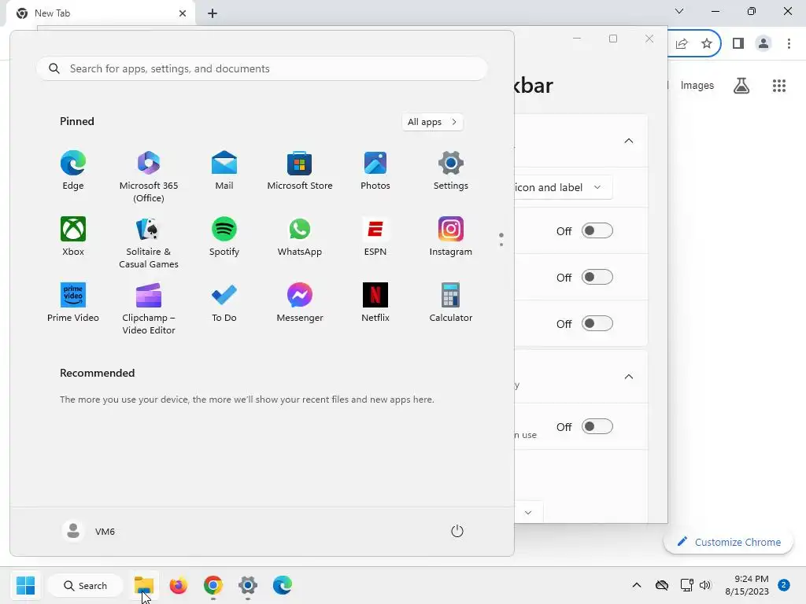Switch to Settings app on taskbar
Screen dimensions: 806x604
click(x=247, y=585)
